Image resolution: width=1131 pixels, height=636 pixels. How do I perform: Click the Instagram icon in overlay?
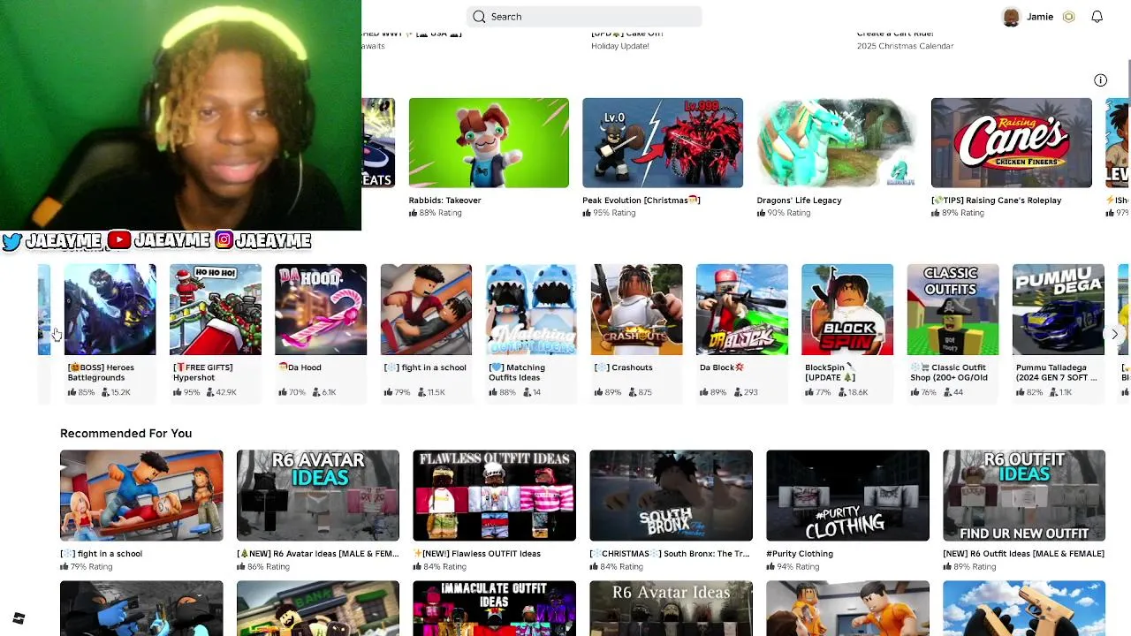click(224, 240)
